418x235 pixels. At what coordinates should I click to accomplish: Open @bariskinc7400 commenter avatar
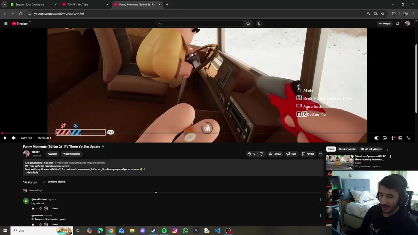click(x=26, y=201)
